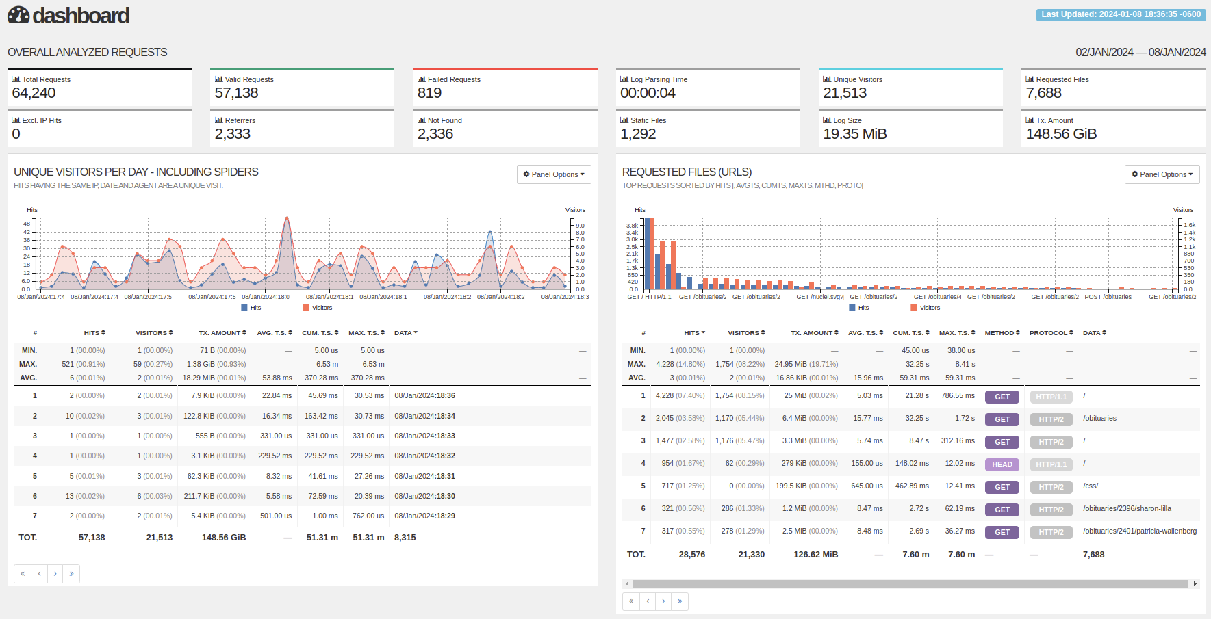
Task: Sort requested files by Method column
Action: coord(1002,333)
